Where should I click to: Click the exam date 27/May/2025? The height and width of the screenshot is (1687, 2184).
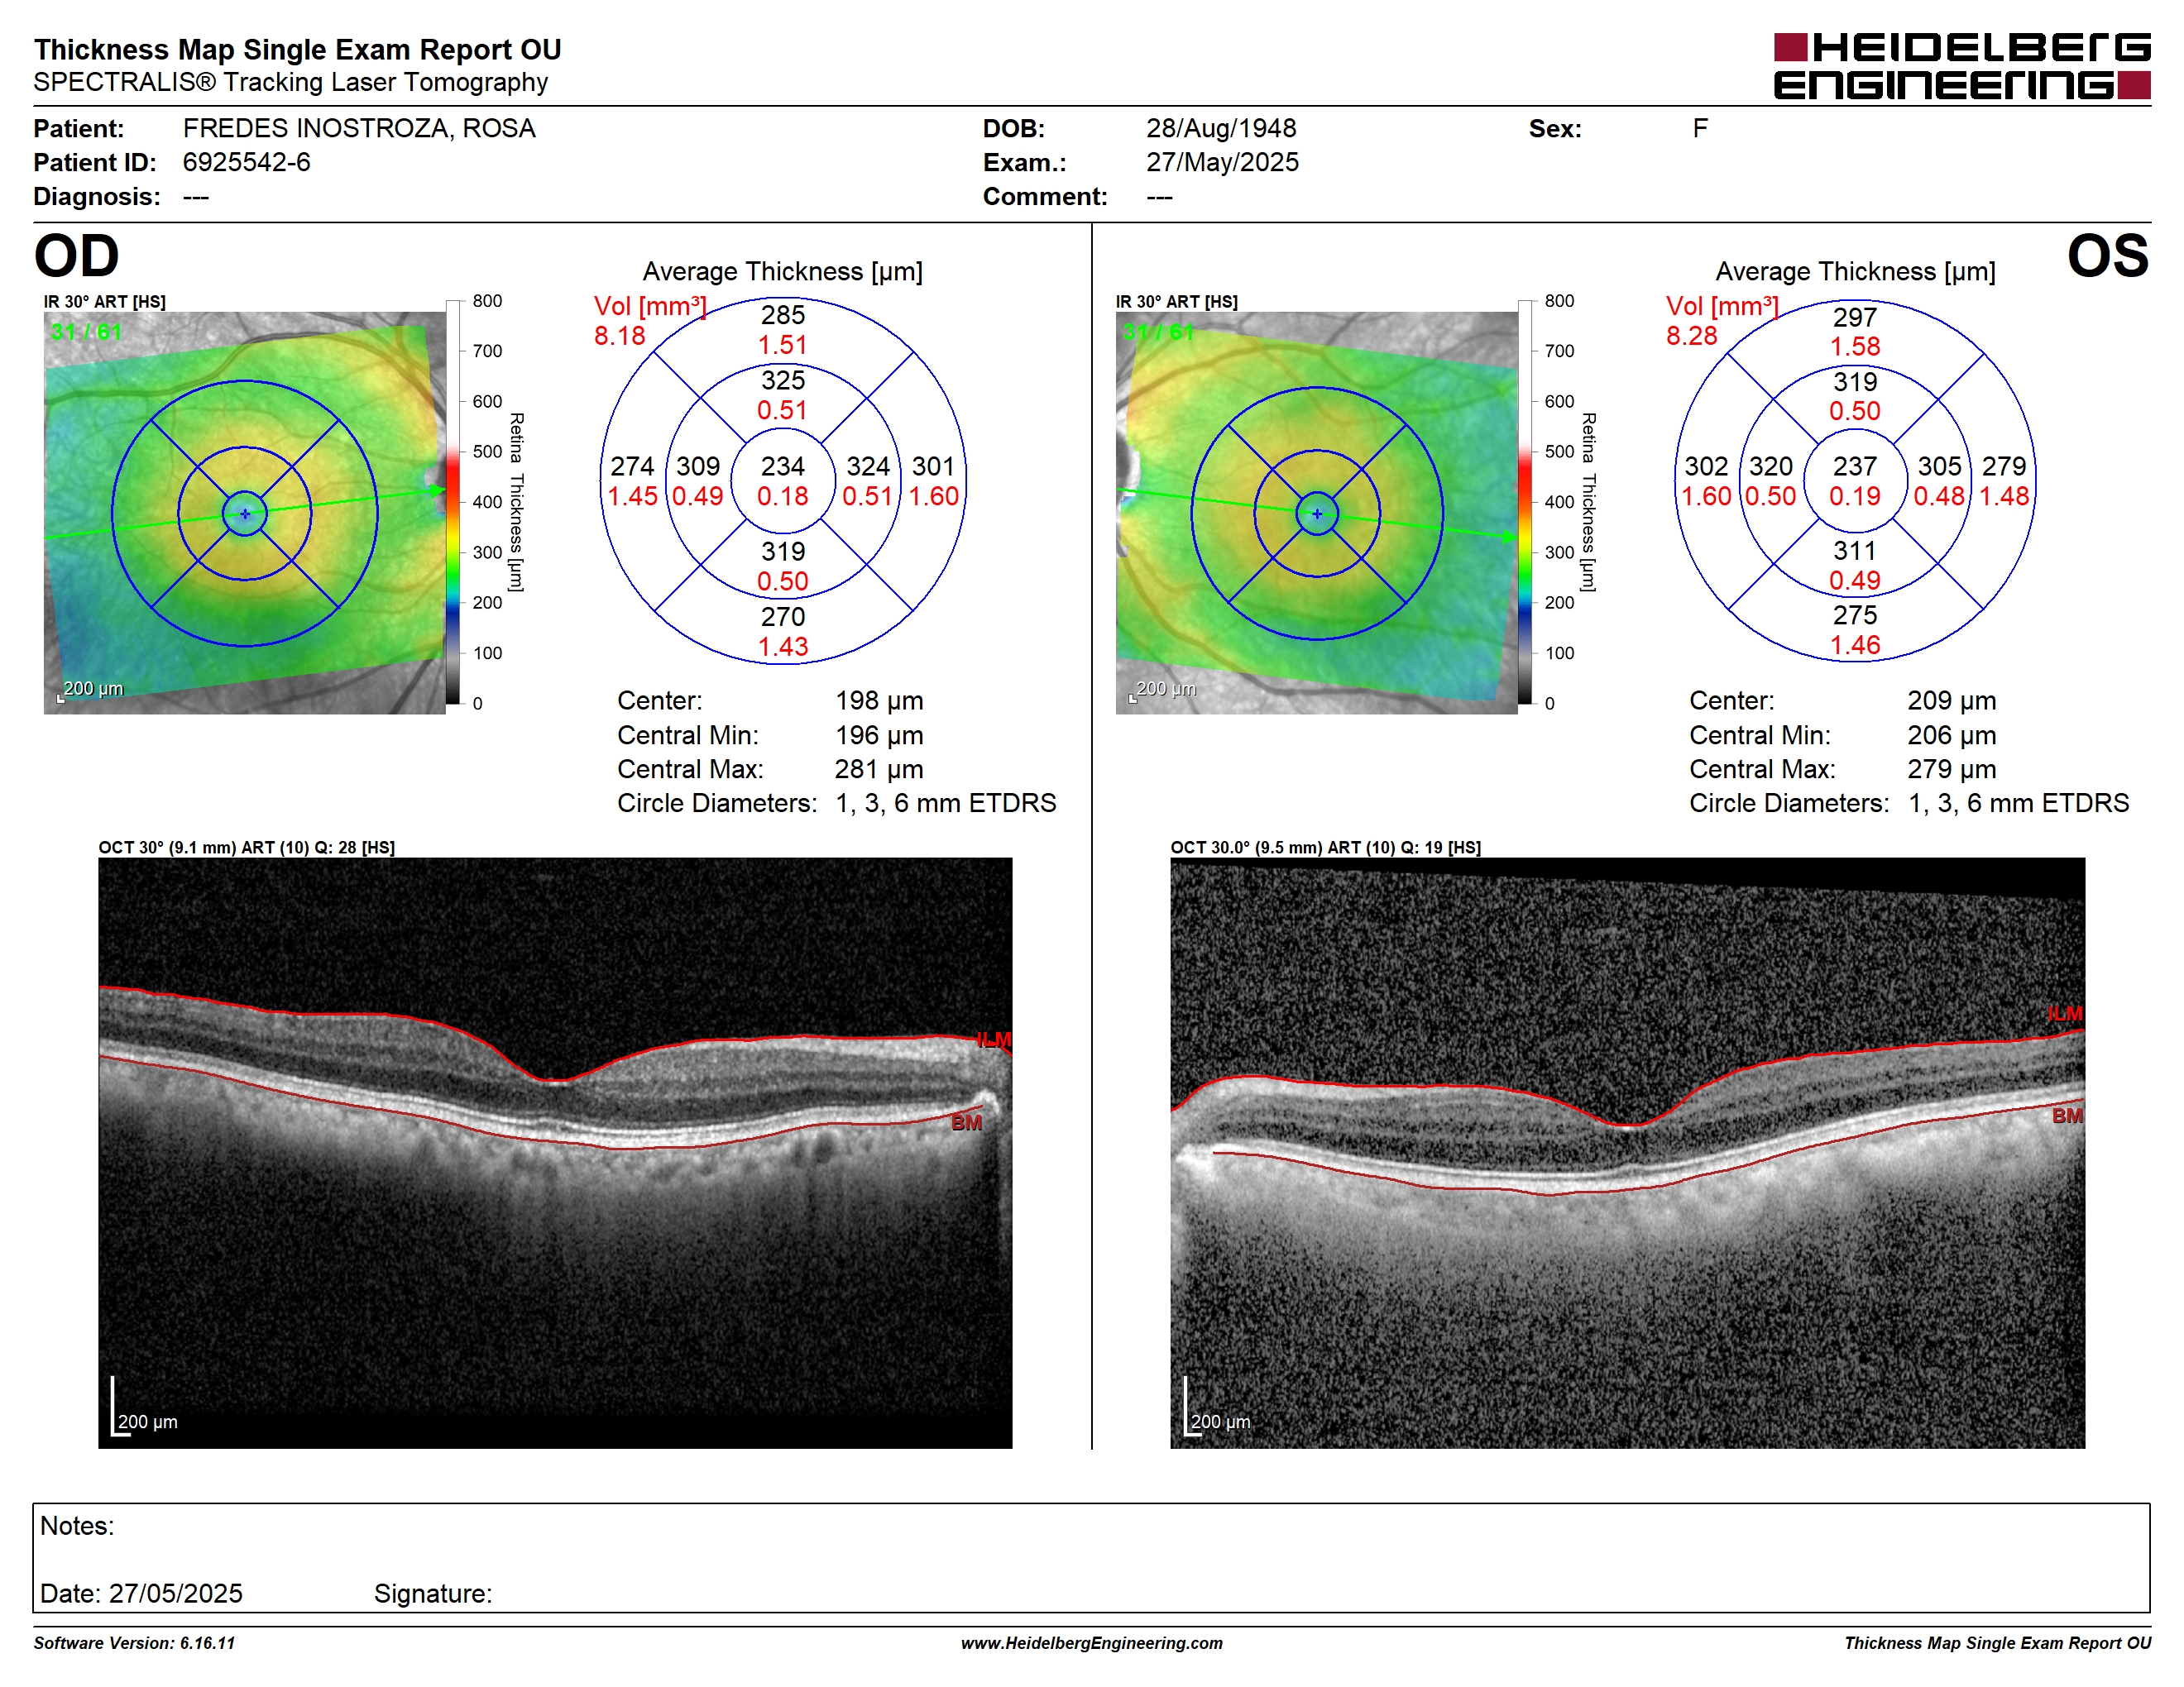tap(1222, 162)
